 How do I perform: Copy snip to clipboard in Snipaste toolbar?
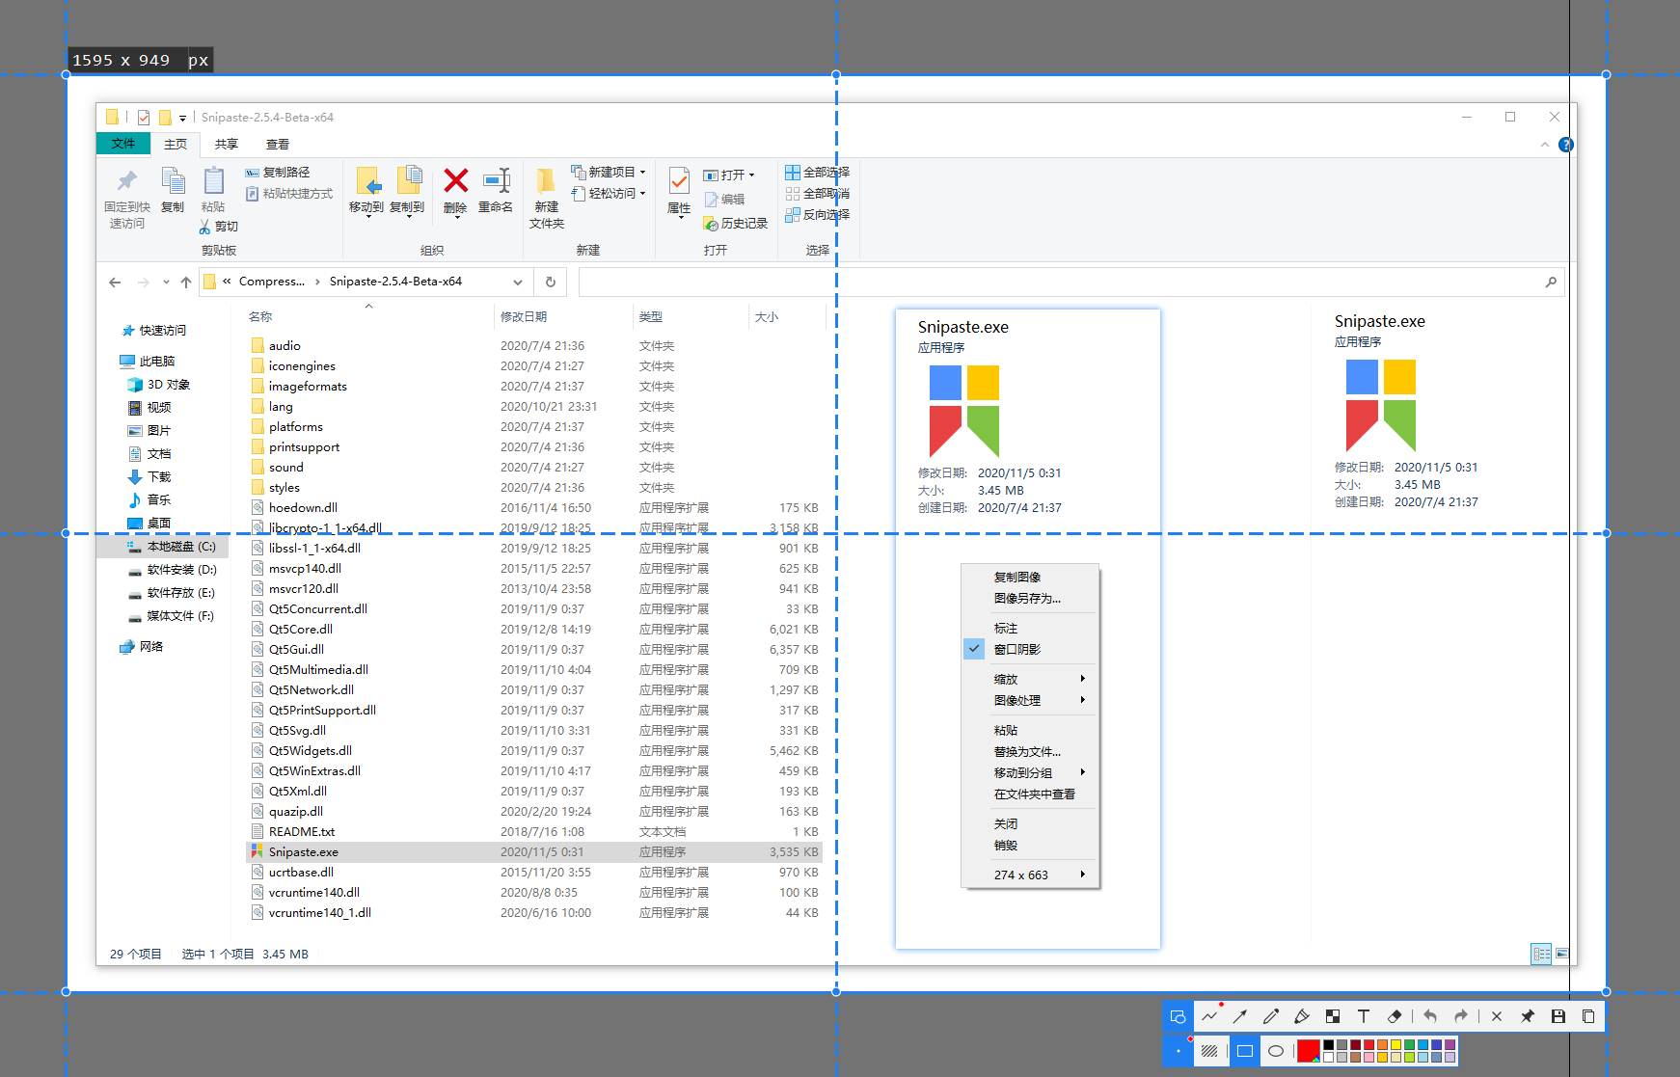(x=1588, y=1016)
